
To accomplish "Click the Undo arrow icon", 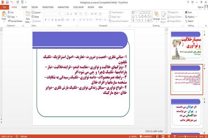I will tap(11, 2).
